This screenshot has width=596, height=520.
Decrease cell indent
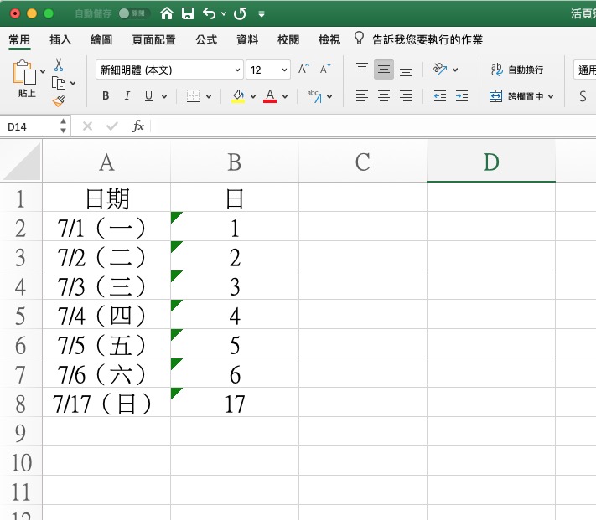click(x=440, y=96)
